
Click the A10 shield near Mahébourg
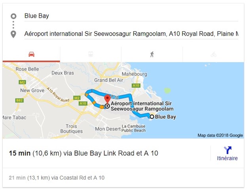point(136,85)
